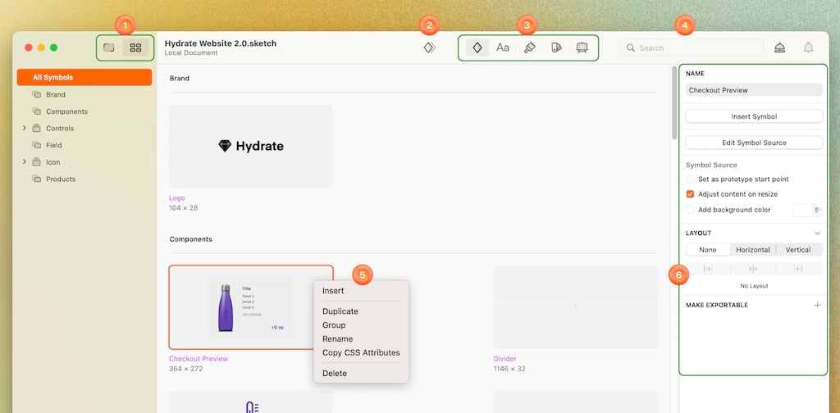Image resolution: width=840 pixels, height=413 pixels.
Task: Select the Checkout Preview symbol thumbnail
Action: [x=251, y=307]
